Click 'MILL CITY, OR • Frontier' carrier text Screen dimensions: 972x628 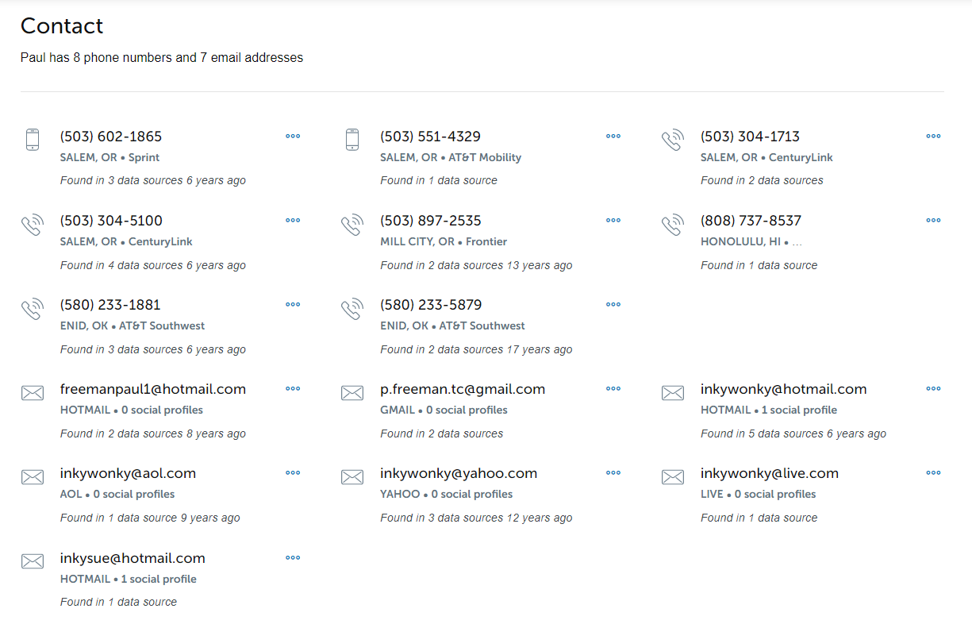(x=444, y=241)
